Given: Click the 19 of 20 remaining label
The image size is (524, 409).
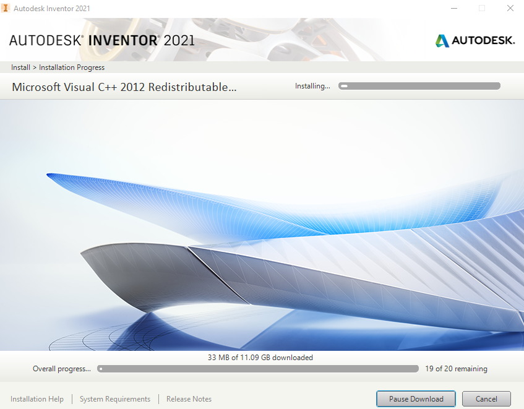Looking at the screenshot, I should [456, 368].
